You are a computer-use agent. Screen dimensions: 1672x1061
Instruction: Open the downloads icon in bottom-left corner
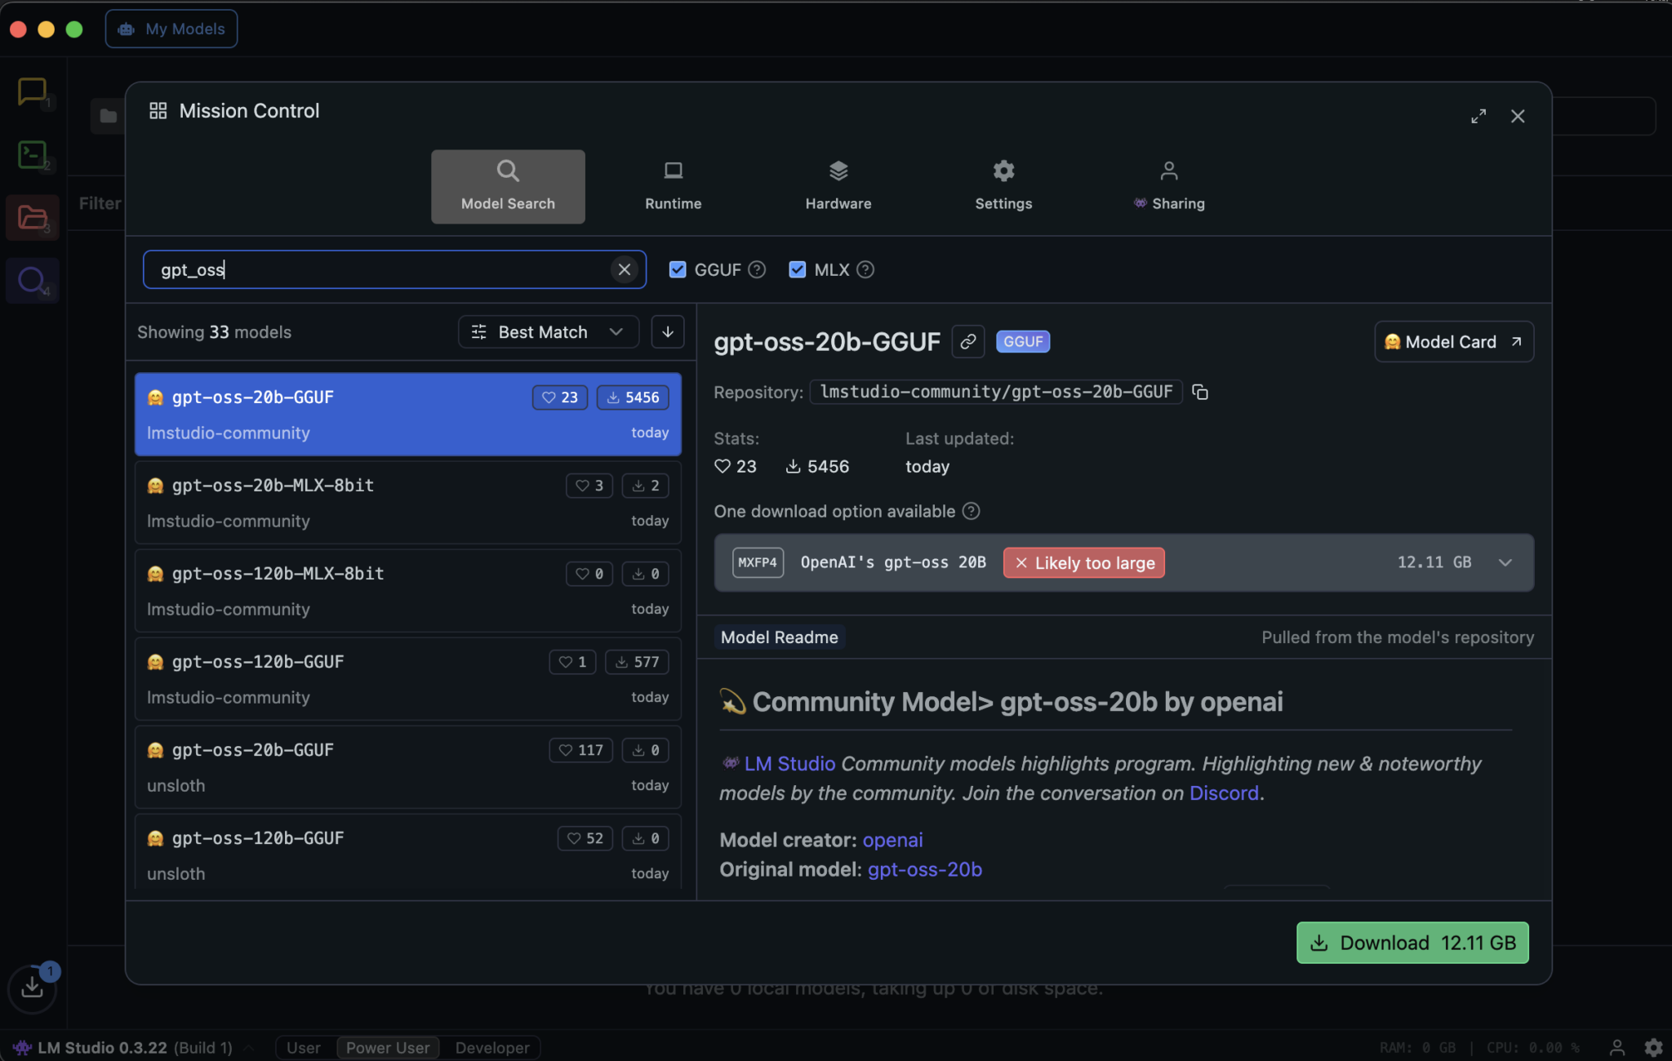[x=33, y=988]
